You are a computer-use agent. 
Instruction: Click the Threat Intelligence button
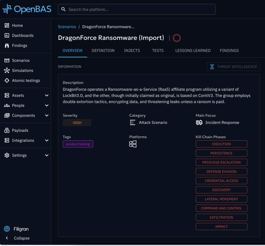tap(233, 67)
